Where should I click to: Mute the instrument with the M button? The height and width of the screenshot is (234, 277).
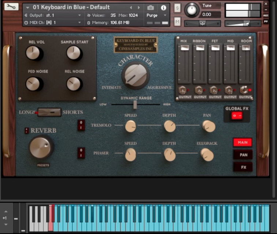177,22
